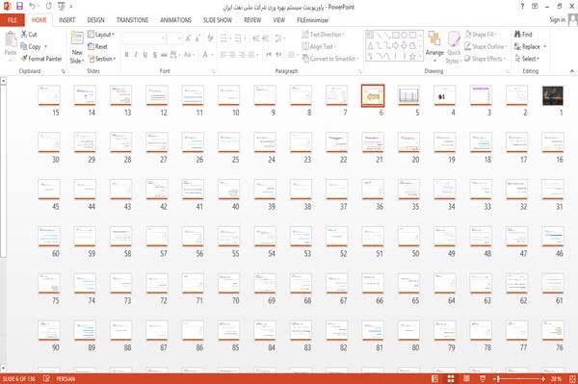This screenshot has height=384, width=578.
Task: Click spell check icon in status bar
Action: tap(46, 378)
